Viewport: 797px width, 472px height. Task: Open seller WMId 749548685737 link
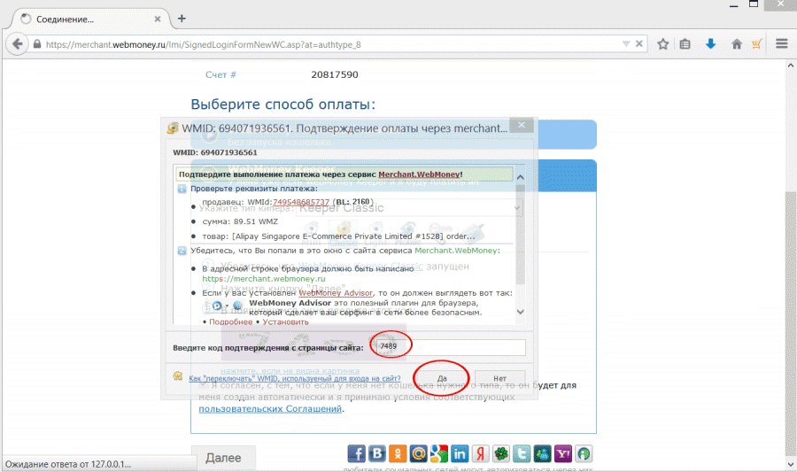[x=301, y=202]
